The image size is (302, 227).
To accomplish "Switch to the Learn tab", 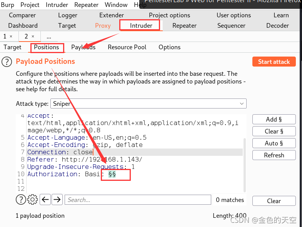I will (281, 15).
